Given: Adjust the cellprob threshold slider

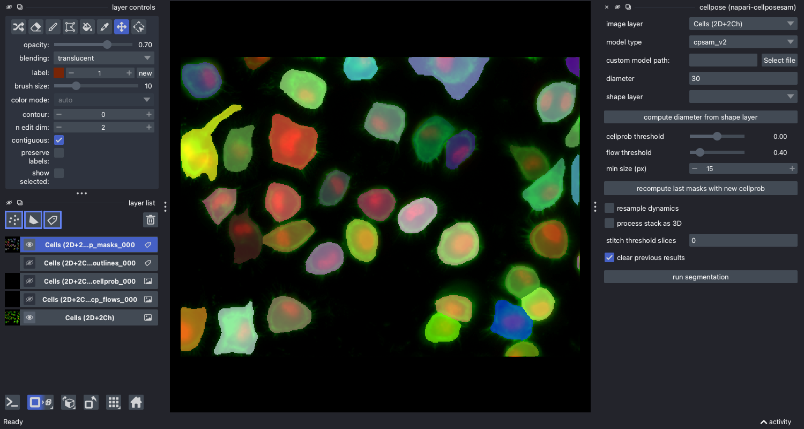Looking at the screenshot, I should pyautogui.click(x=717, y=136).
